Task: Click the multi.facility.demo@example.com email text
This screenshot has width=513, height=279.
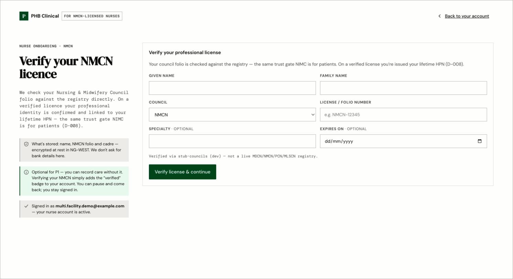Action: tap(90, 206)
